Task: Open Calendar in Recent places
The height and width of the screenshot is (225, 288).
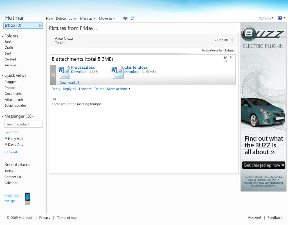Action: click(11, 183)
